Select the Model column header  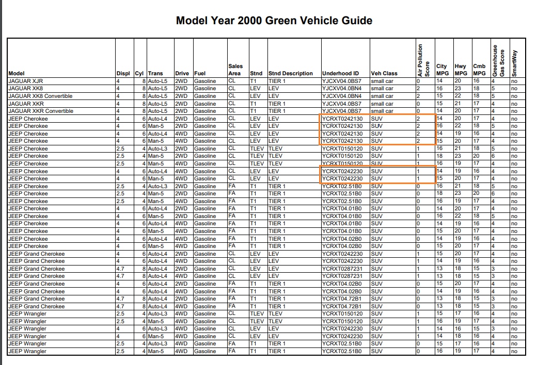[x=17, y=73]
